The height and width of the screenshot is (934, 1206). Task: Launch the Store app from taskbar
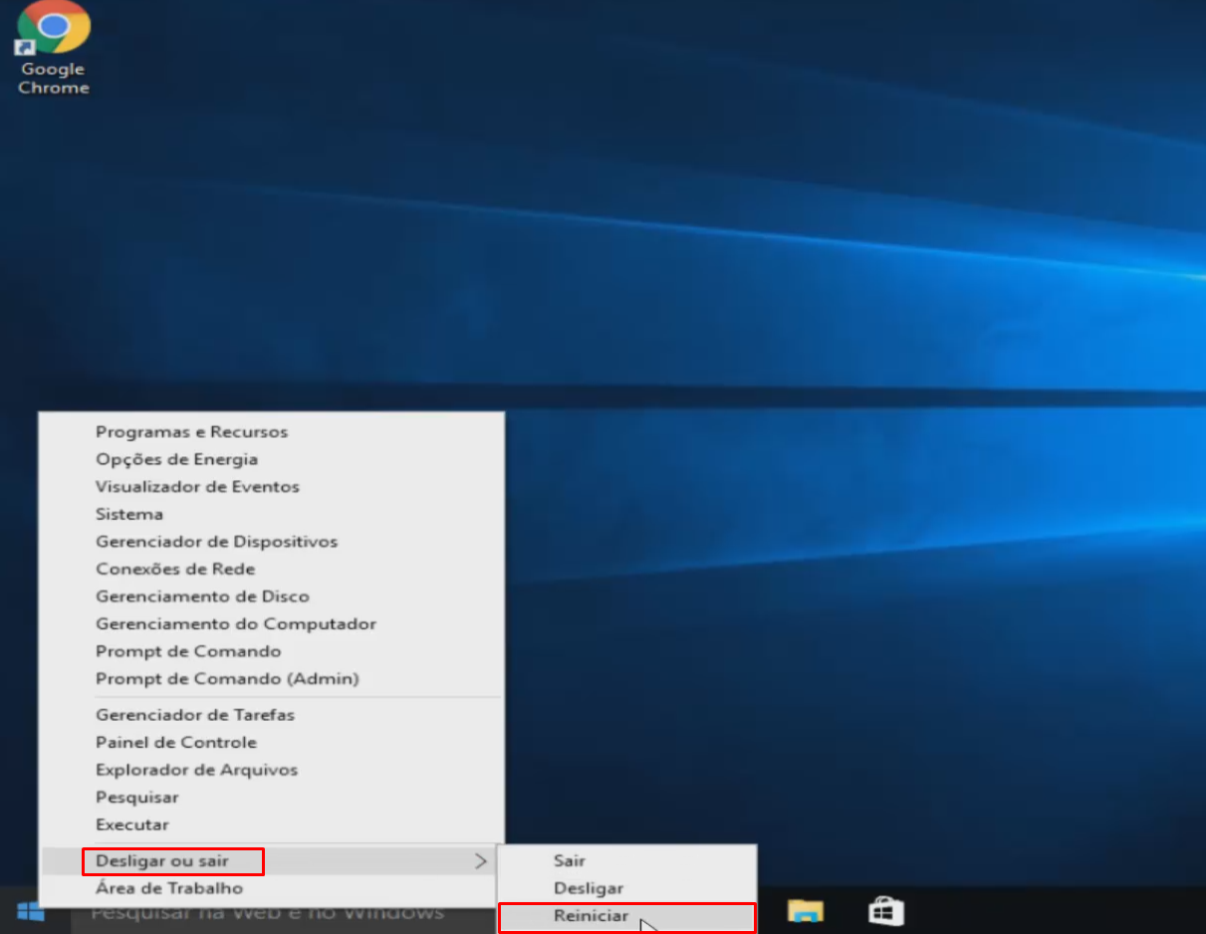[886, 910]
